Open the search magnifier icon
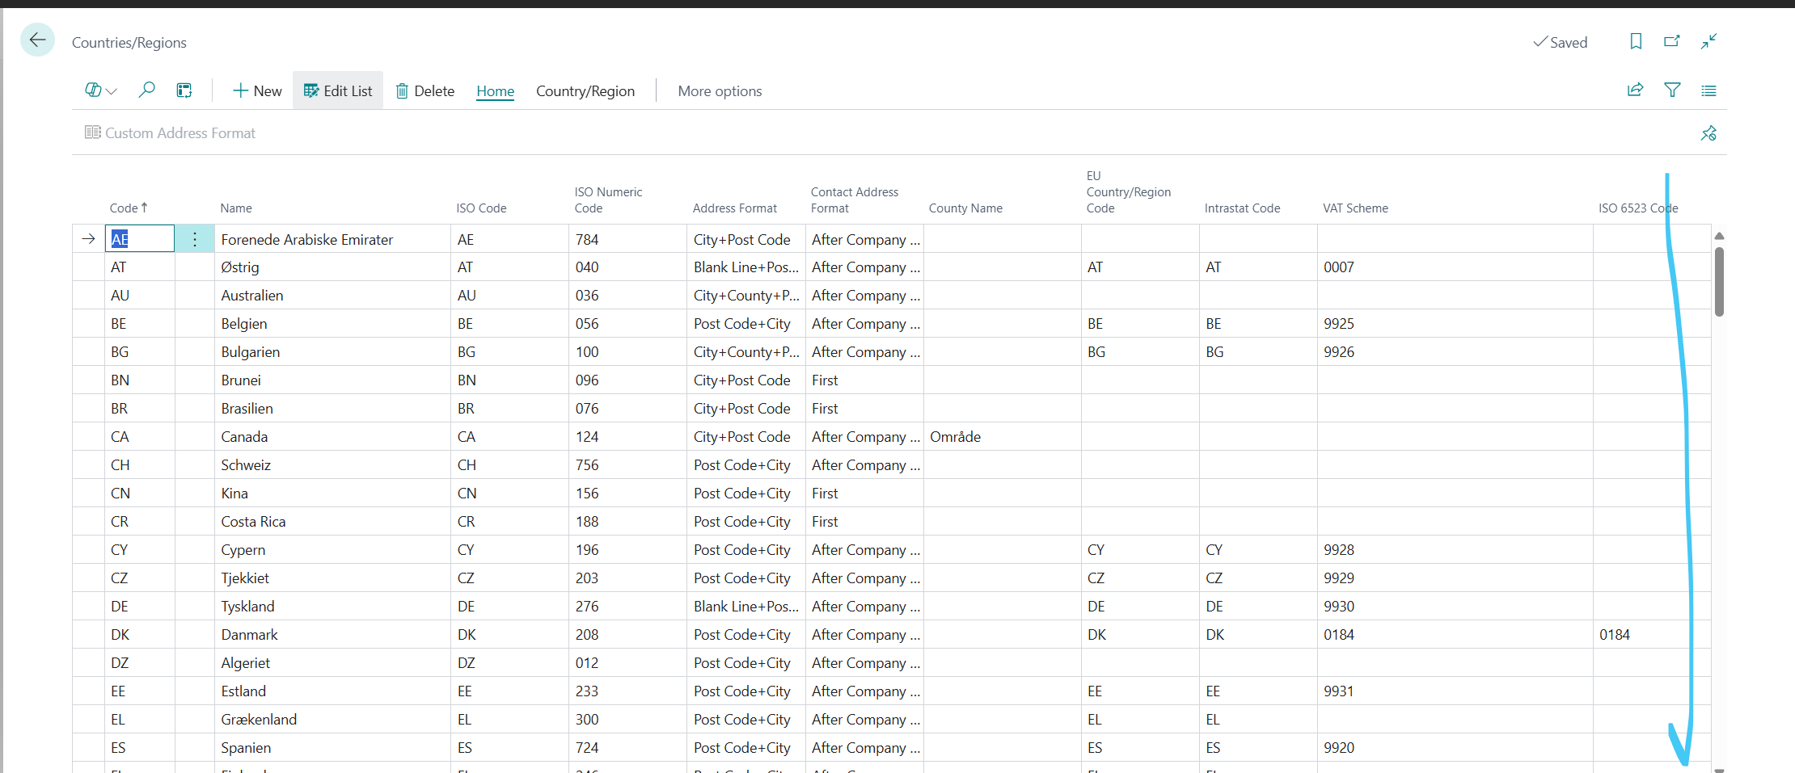Image resolution: width=1795 pixels, height=773 pixels. point(146,90)
